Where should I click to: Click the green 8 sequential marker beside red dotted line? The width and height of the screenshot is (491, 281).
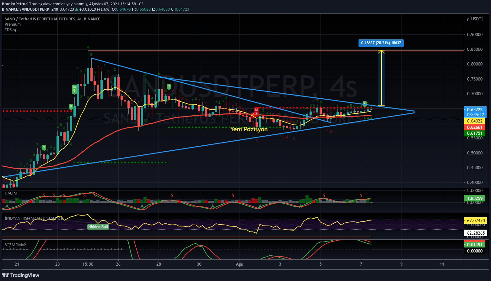pyautogui.click(x=71, y=107)
